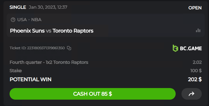Click the 202 $ potential win amount
Viewport: 209px width, 106px height.
195,79
